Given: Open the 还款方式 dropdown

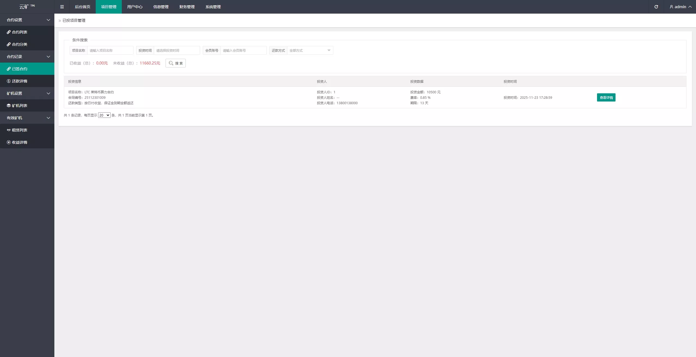Looking at the screenshot, I should tap(310, 50).
